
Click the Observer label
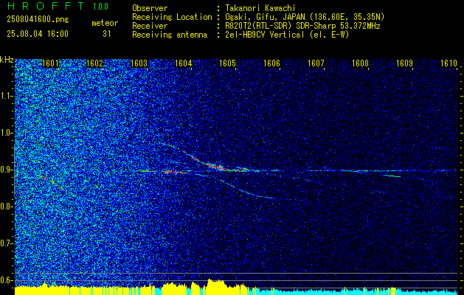pyautogui.click(x=150, y=8)
